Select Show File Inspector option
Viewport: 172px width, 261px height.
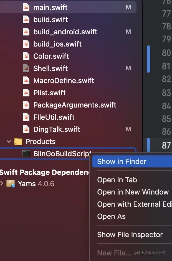tap(130, 235)
